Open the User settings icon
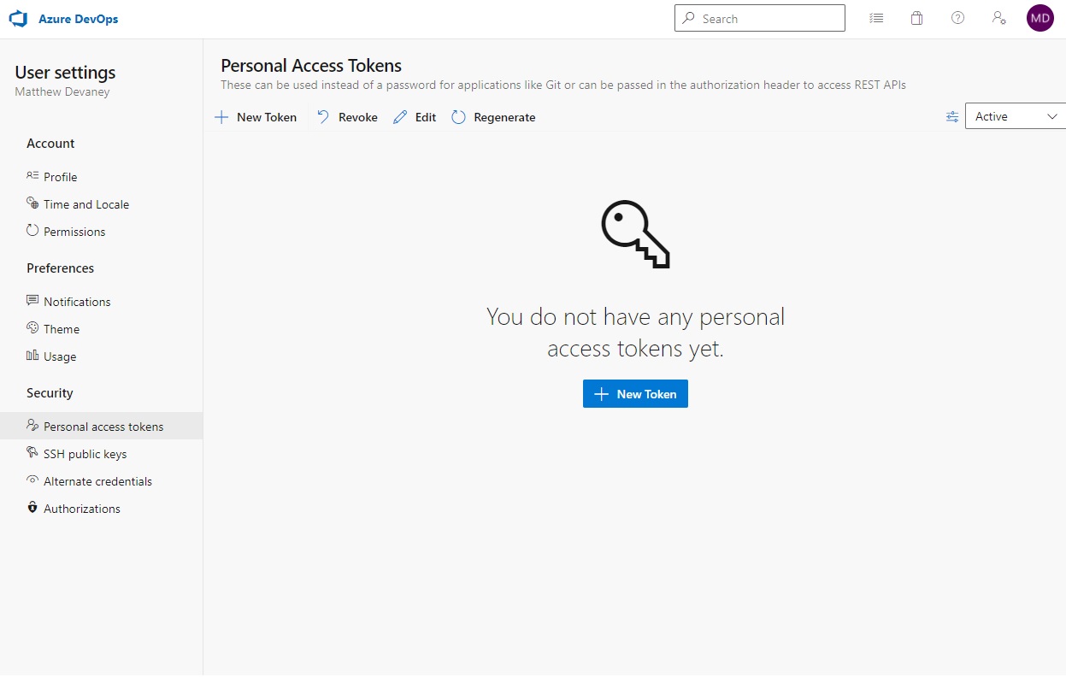 [998, 18]
